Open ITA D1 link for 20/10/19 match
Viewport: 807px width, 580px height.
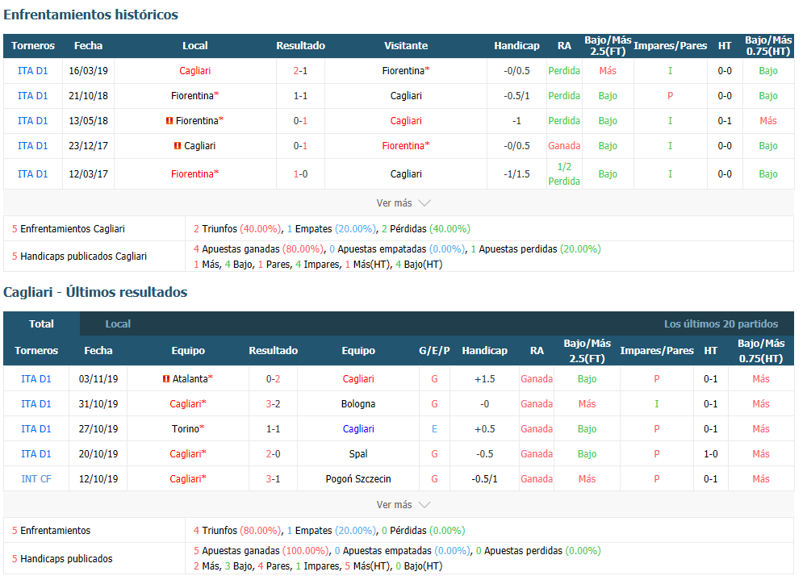(x=36, y=454)
